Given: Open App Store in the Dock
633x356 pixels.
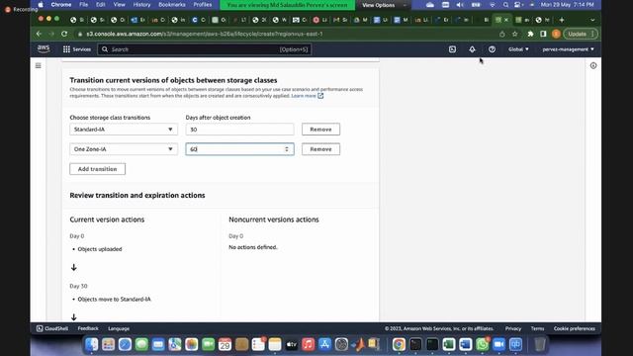Looking at the screenshot, I should tap(324, 344).
